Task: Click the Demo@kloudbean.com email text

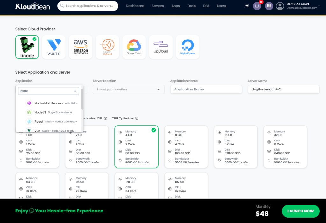Action: click(302, 8)
